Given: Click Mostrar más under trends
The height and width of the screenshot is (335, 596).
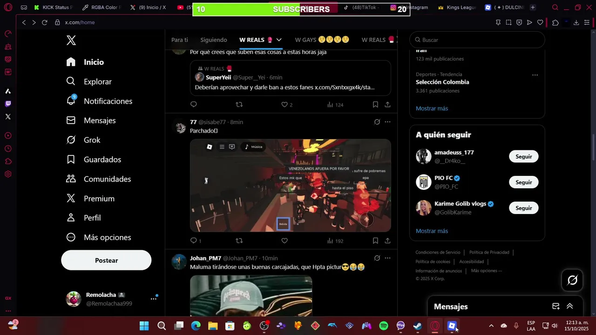Looking at the screenshot, I should 432,108.
